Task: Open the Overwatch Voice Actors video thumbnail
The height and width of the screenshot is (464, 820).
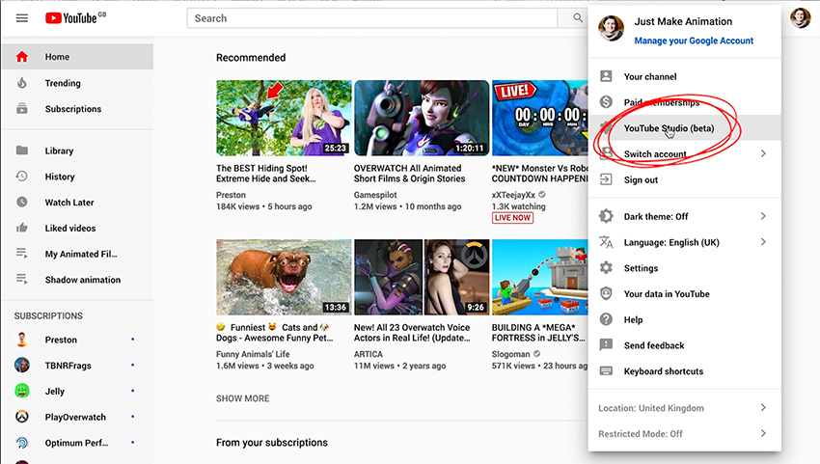Action: pos(422,277)
